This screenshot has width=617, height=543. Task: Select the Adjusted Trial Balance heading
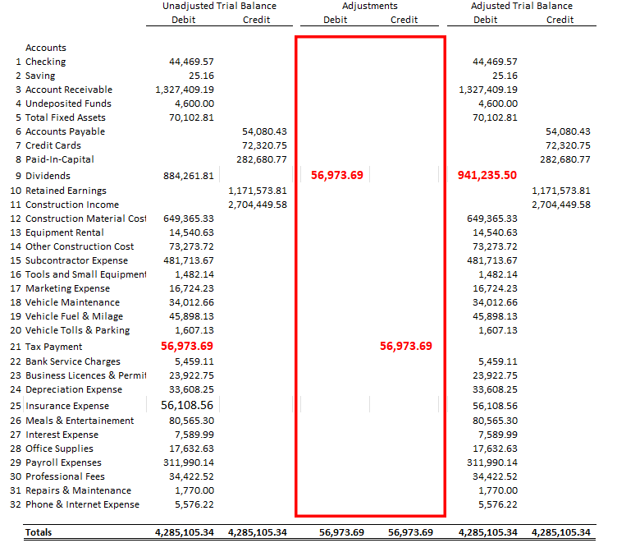(522, 6)
